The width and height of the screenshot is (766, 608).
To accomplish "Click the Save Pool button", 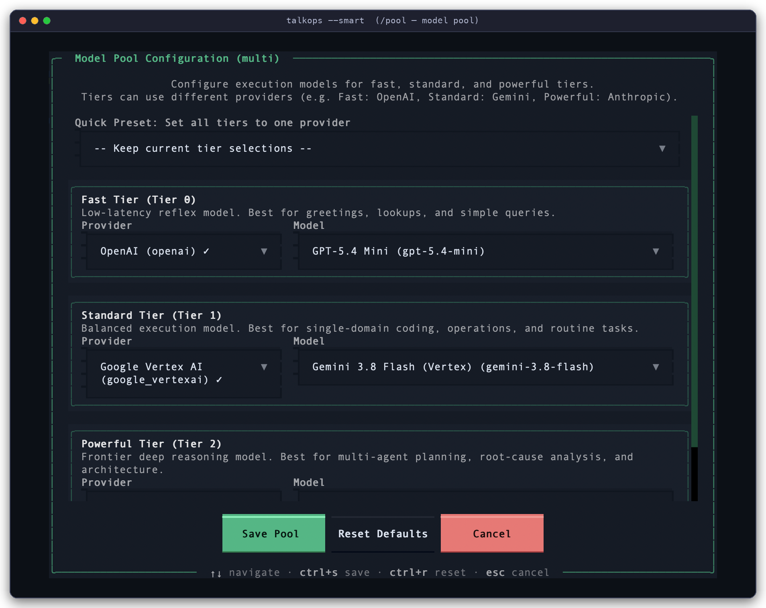I will pyautogui.click(x=274, y=533).
